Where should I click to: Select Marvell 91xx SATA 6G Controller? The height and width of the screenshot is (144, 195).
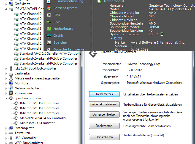pos(43,118)
